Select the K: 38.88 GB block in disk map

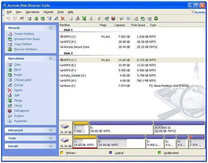[121, 128]
